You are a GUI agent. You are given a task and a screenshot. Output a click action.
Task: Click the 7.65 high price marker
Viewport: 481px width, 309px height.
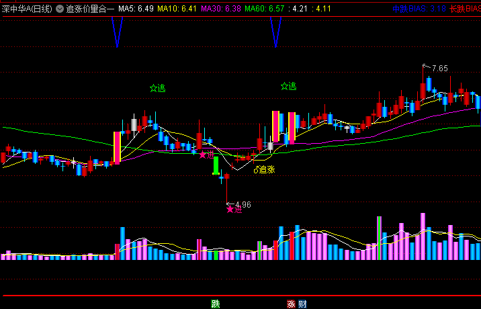pos(439,69)
